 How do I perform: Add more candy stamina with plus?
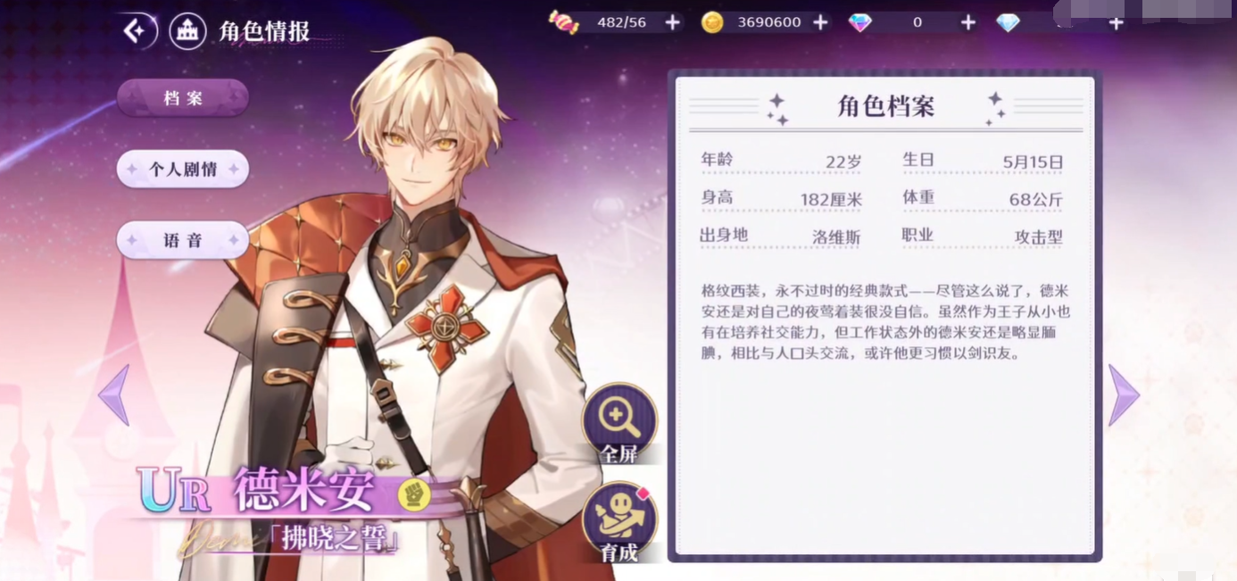673,22
